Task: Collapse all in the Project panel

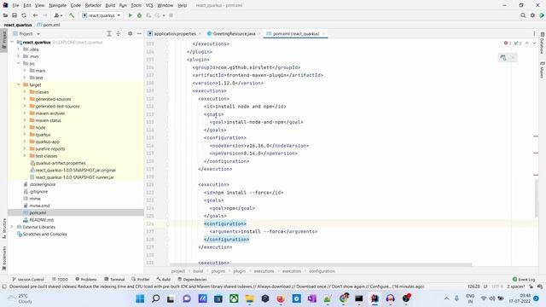Action: (x=119, y=34)
